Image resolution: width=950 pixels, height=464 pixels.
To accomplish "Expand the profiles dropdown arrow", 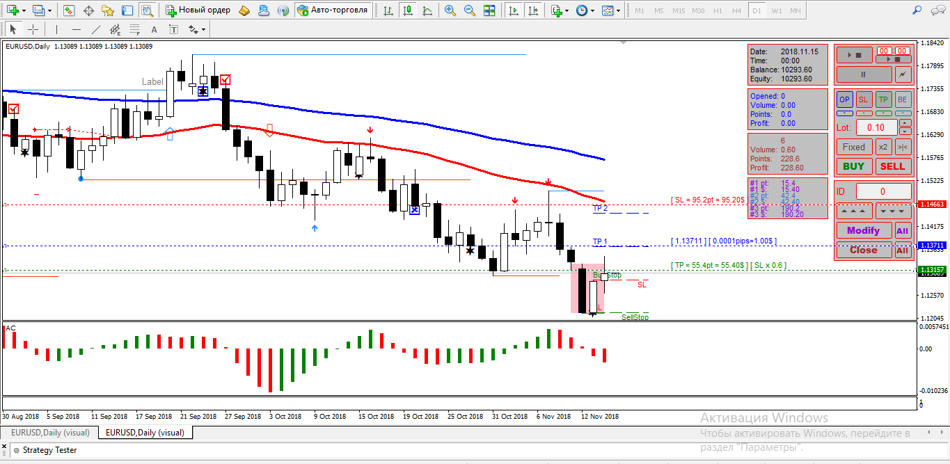I will coord(50,11).
